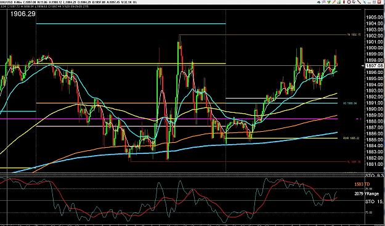Close the chart window with red X
385x226 pixels.
(379, 2)
